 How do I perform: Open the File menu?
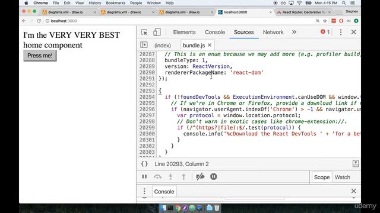point(56,3)
